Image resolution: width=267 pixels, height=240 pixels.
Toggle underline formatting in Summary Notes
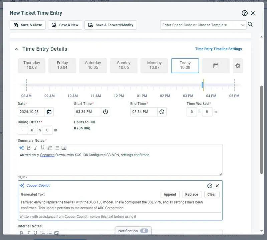point(42,148)
